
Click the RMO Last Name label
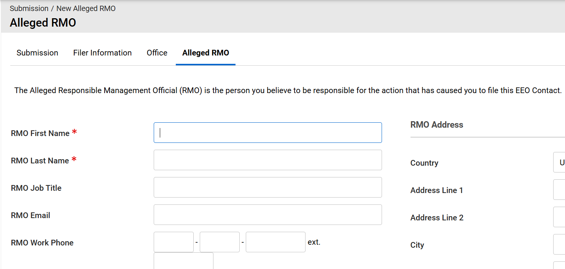[40, 161]
